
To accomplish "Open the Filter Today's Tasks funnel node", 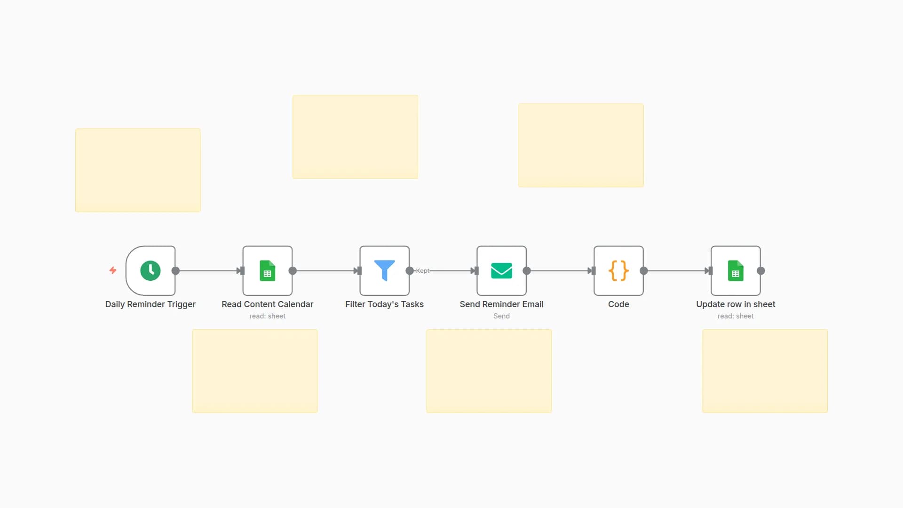I will [x=384, y=270].
